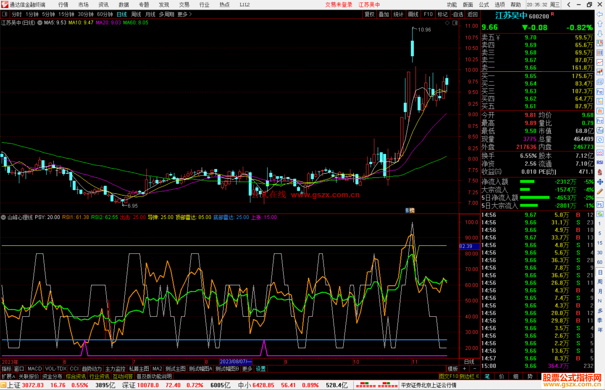Click the F12 sidebar icon
The width and height of the screenshot is (605, 390).
point(600,121)
